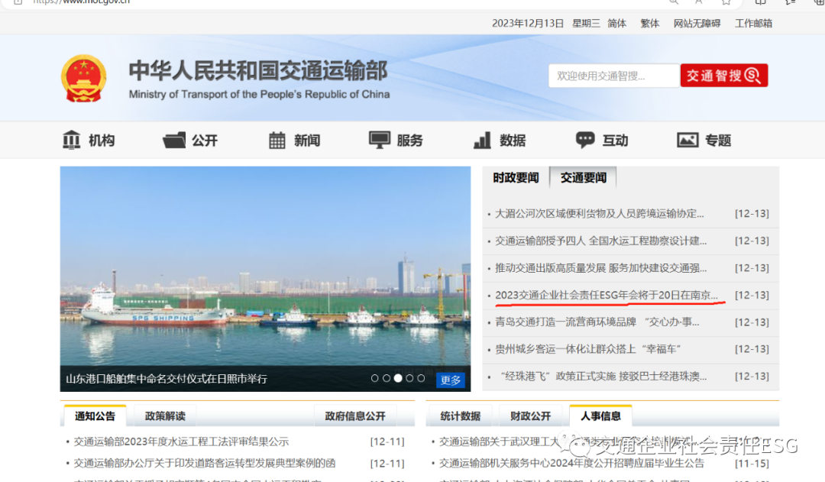825x482 pixels.
Task: Click the harbor ship carousel image
Action: (265, 267)
